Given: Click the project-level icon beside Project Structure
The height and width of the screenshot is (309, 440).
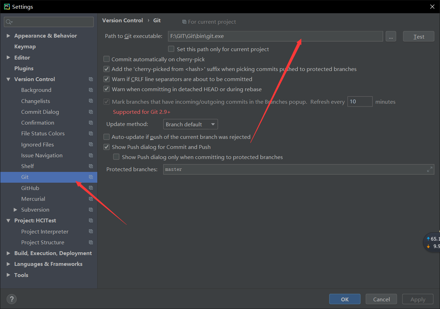Looking at the screenshot, I should (91, 243).
